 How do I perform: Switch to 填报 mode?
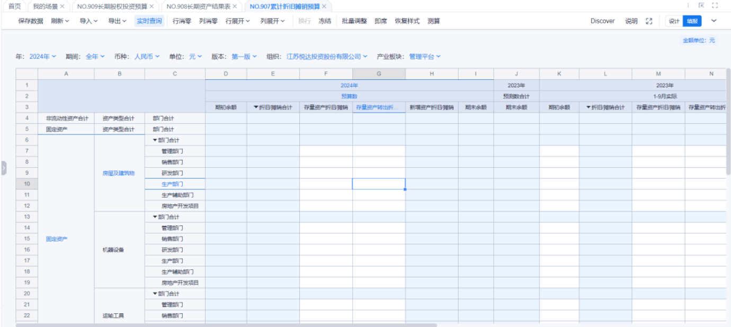tap(692, 21)
